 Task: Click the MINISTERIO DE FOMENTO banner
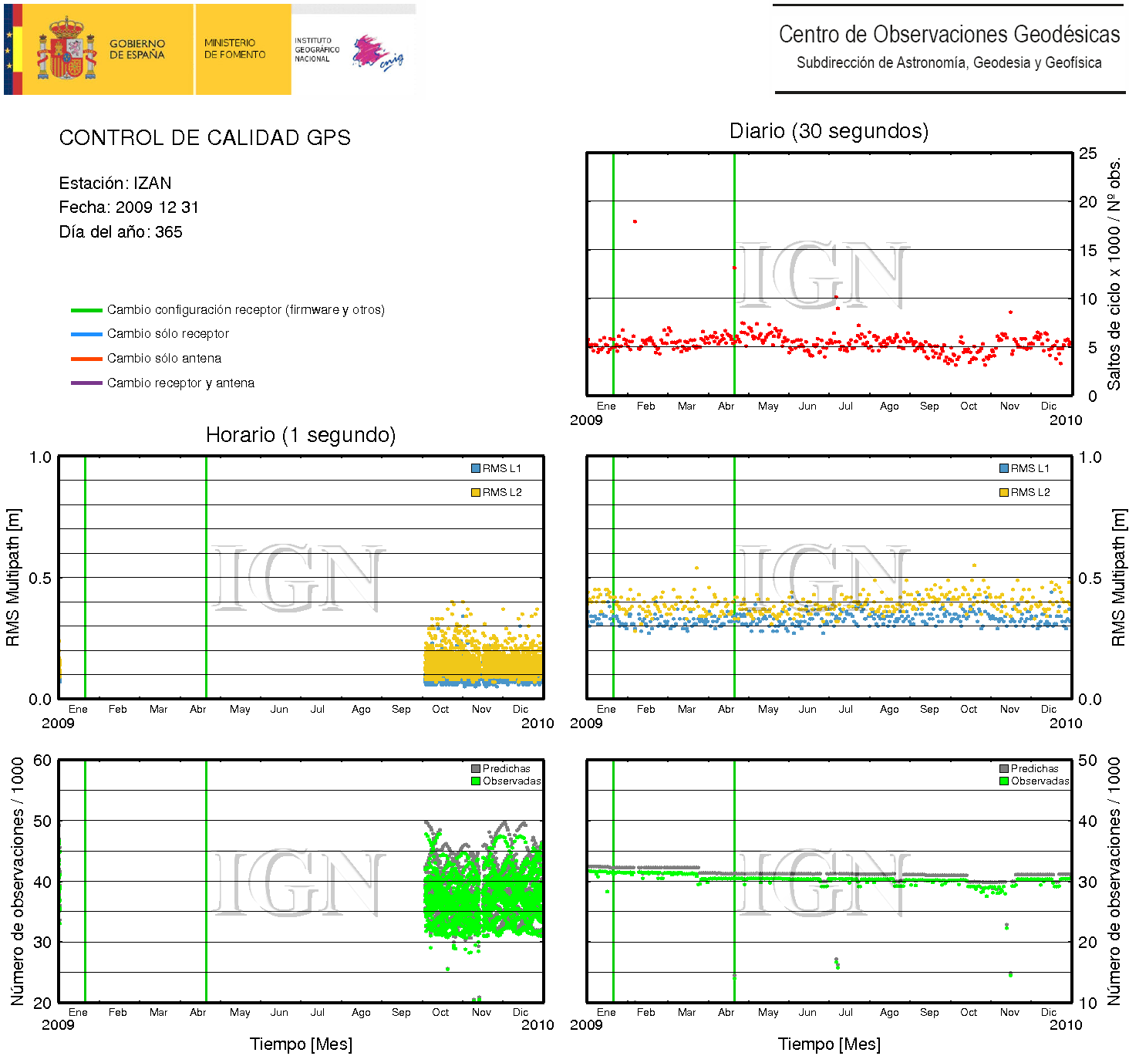pyautogui.click(x=235, y=49)
